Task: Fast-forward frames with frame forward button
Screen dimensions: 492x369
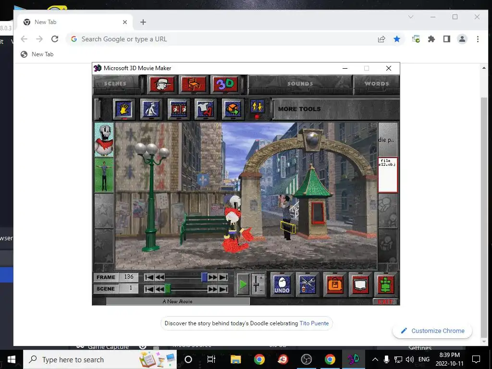Action: (213, 277)
